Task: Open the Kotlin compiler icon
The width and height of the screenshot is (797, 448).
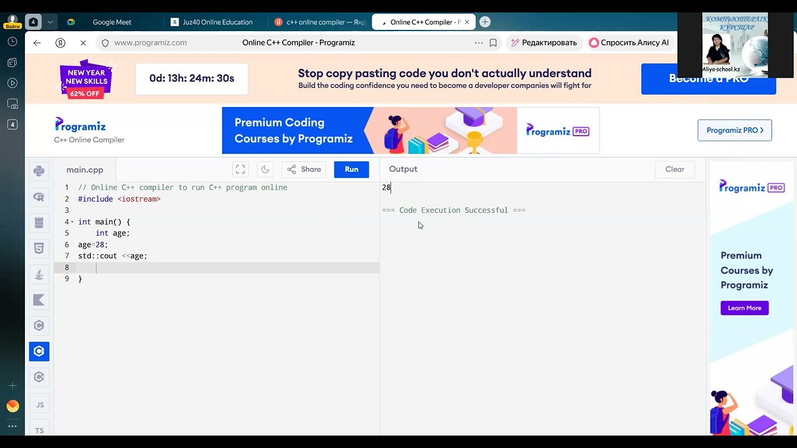Action: point(39,300)
